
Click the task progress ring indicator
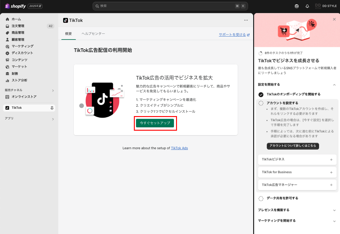click(260, 53)
